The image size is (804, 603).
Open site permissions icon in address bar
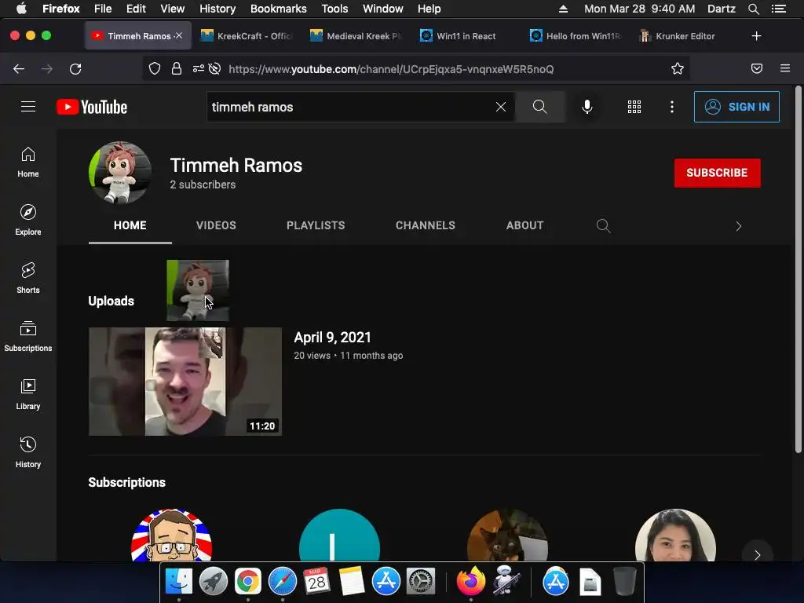[x=199, y=69]
